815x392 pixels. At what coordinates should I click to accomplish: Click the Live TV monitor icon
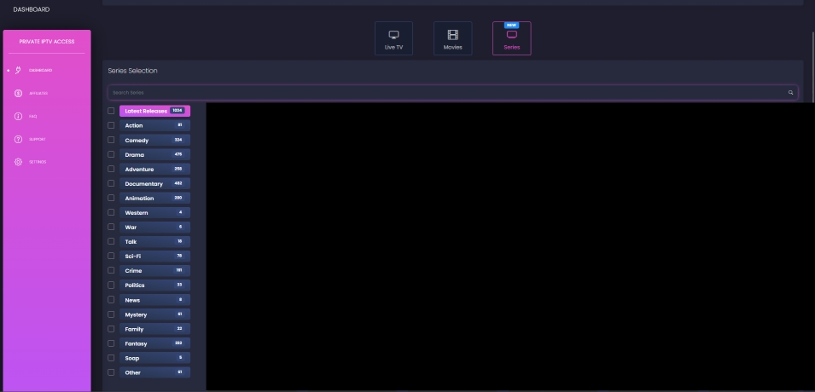tap(393, 35)
